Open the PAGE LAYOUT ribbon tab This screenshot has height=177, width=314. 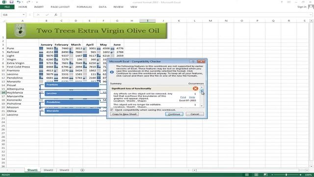coord(60,7)
